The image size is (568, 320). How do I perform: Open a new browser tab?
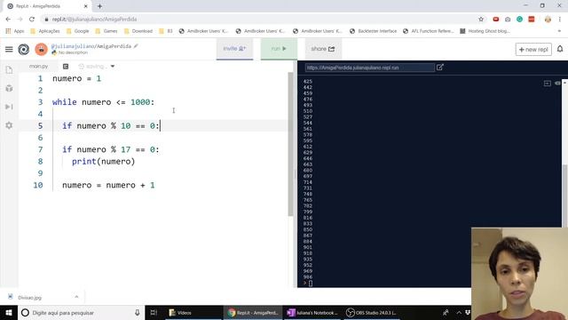click(99, 6)
